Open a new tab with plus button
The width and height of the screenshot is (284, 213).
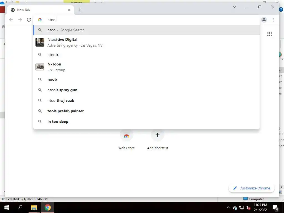coord(80,10)
